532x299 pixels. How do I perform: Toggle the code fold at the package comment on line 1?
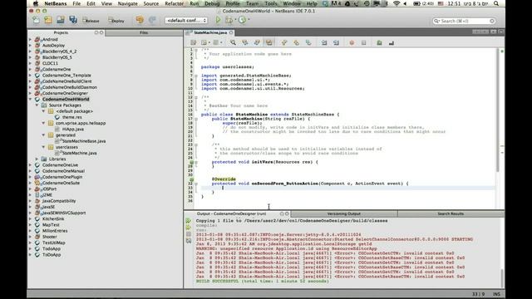point(196,50)
